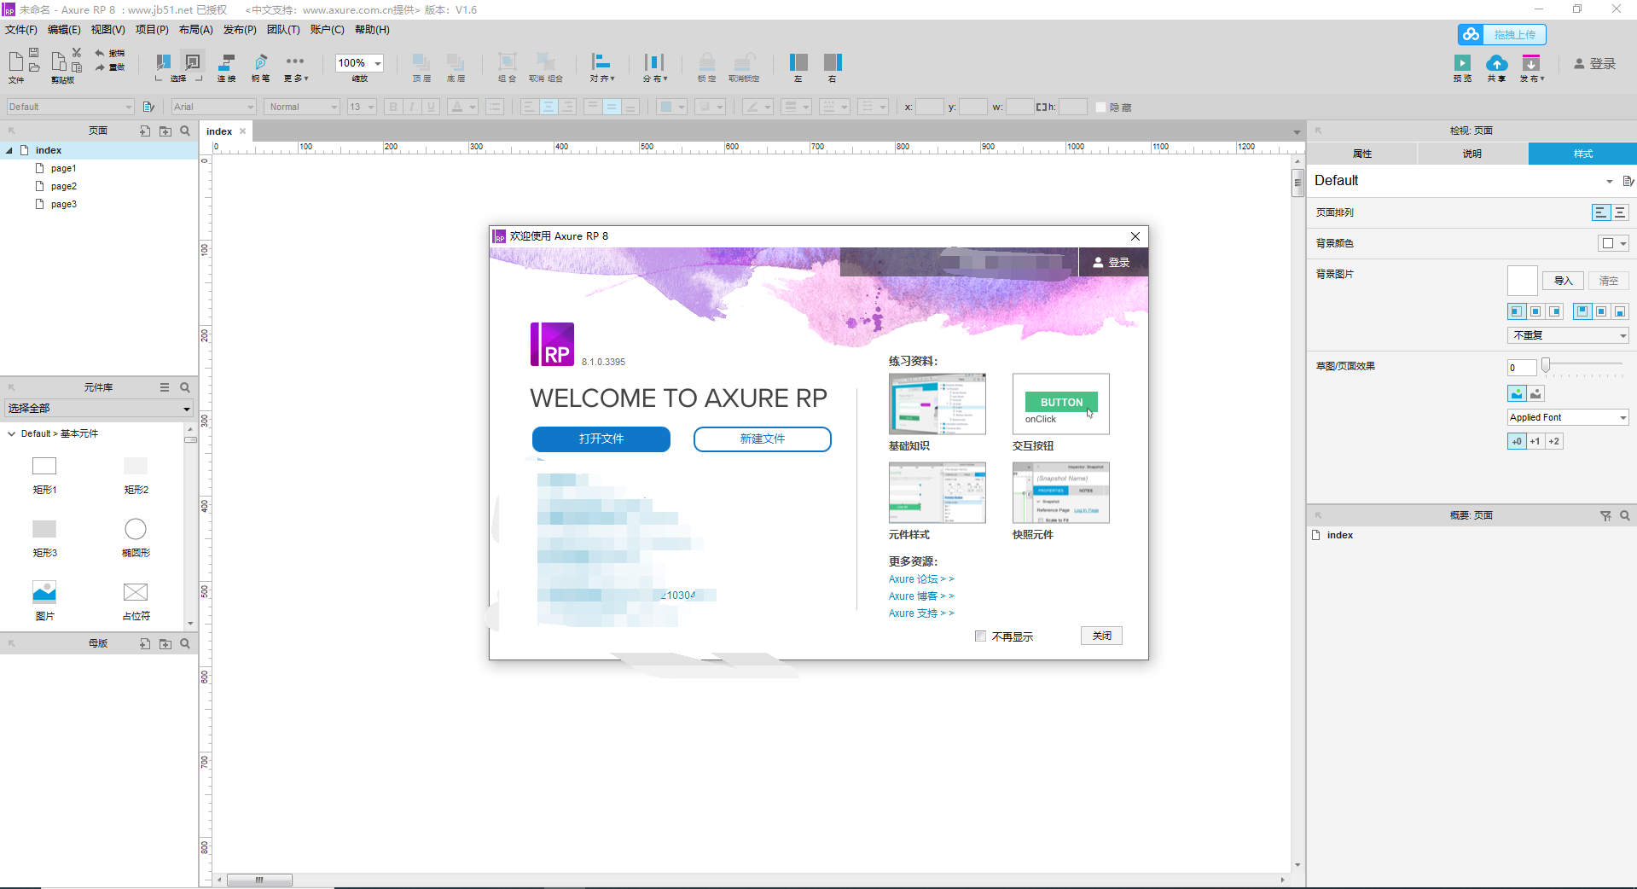The width and height of the screenshot is (1637, 889).
Task: Open the tab list dropdown arrow
Action: pyautogui.click(x=1297, y=132)
